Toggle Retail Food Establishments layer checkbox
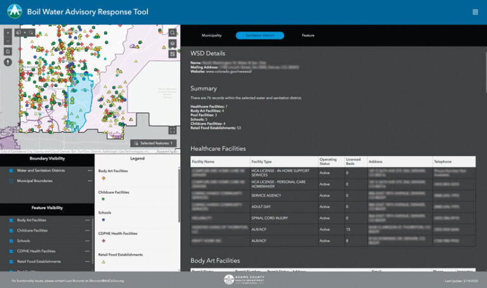The image size is (487, 288). click(x=11, y=261)
